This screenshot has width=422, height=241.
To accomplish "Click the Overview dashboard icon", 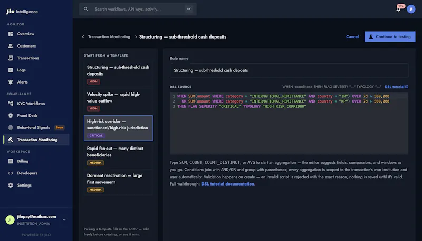I will 11,34.
